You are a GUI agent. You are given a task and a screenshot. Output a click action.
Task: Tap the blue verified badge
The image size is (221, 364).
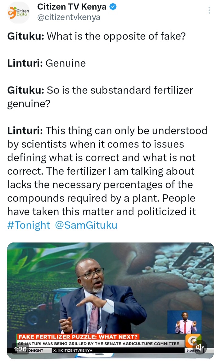(113, 7)
